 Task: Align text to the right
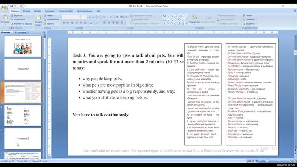113,23
